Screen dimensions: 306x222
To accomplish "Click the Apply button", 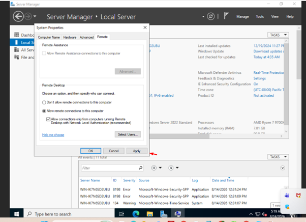I will (137, 151).
